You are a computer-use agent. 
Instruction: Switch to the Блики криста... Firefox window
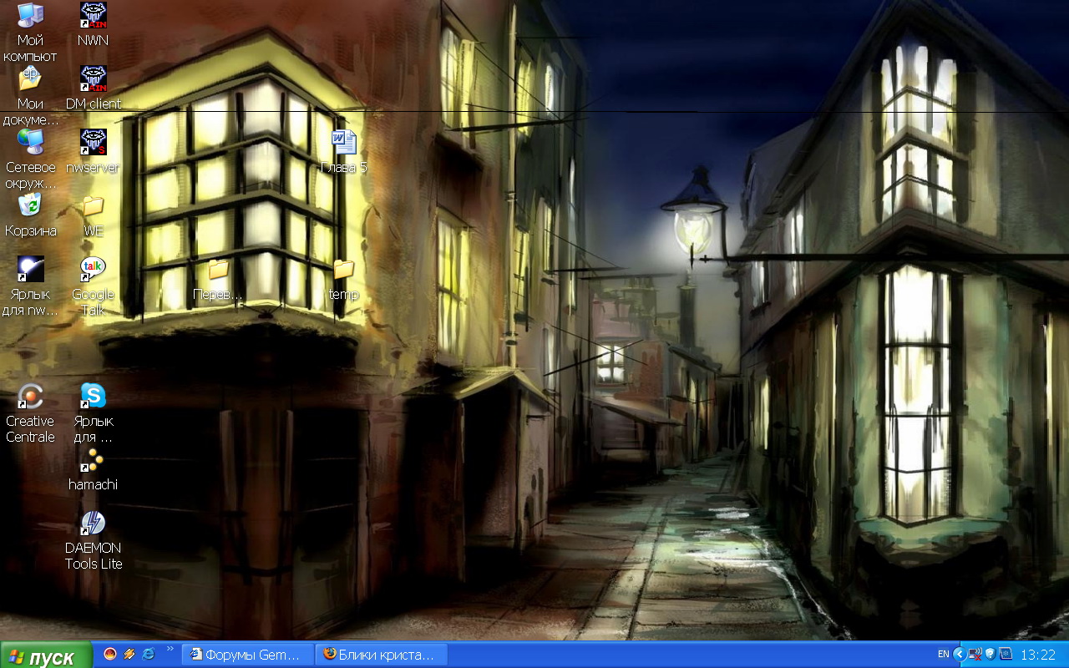coord(382,655)
